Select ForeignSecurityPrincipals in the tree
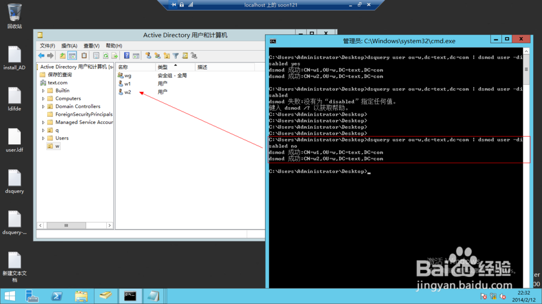The width and height of the screenshot is (542, 304). [x=80, y=114]
